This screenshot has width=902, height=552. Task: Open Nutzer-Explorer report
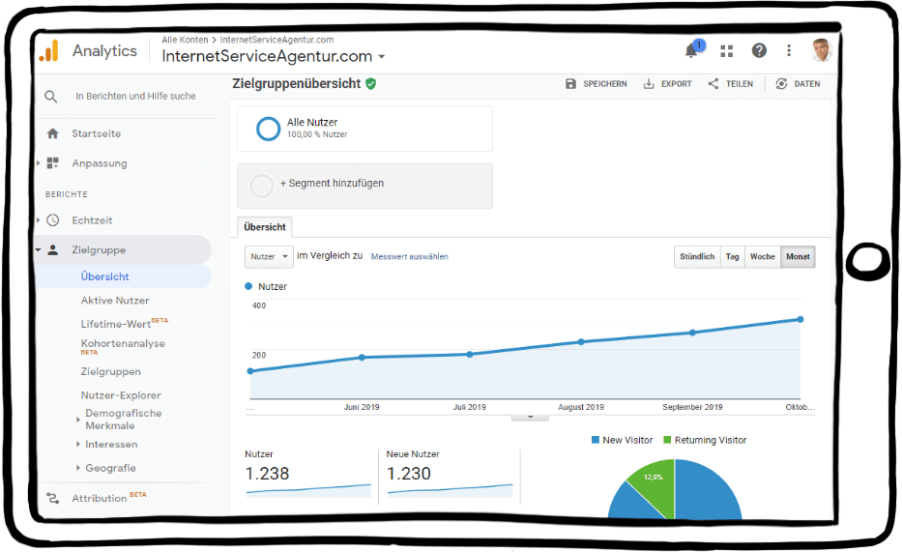point(121,395)
